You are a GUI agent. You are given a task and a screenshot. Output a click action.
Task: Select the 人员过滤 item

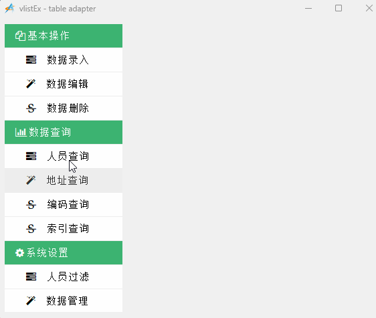[x=64, y=276]
